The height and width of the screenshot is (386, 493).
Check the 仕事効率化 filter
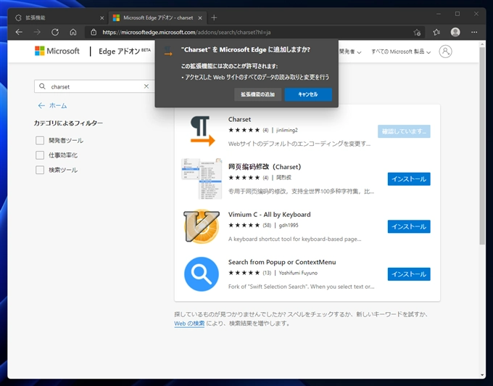(40, 155)
